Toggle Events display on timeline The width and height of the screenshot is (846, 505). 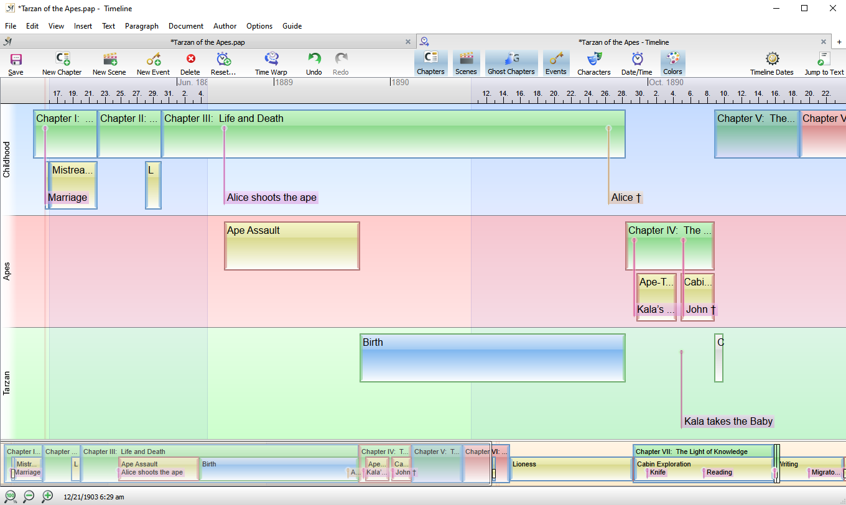[x=556, y=63]
